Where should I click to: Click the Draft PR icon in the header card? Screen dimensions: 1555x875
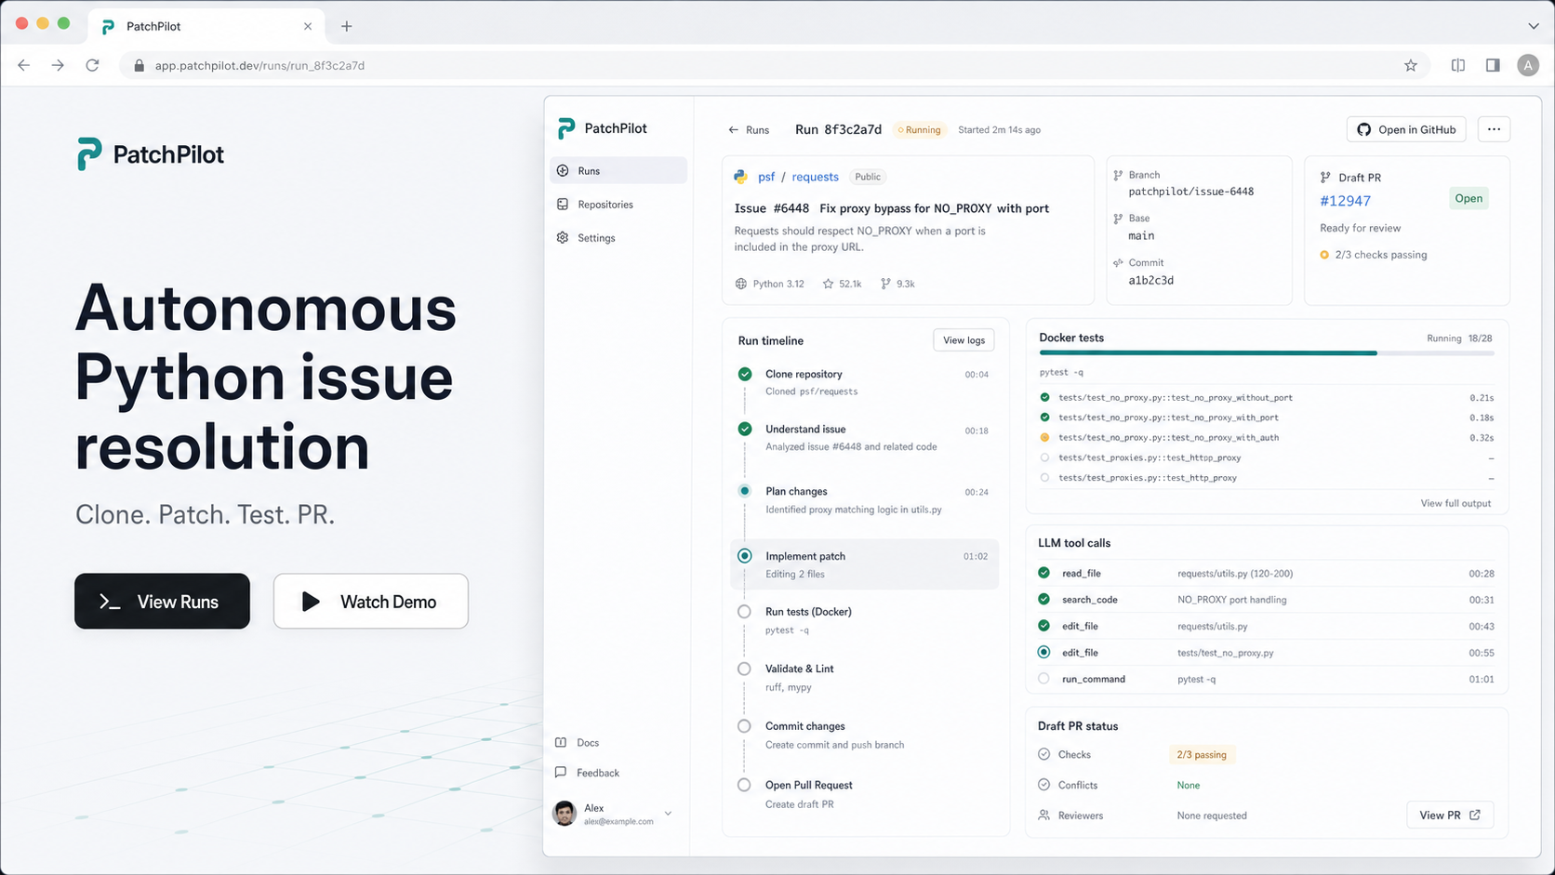(1325, 178)
